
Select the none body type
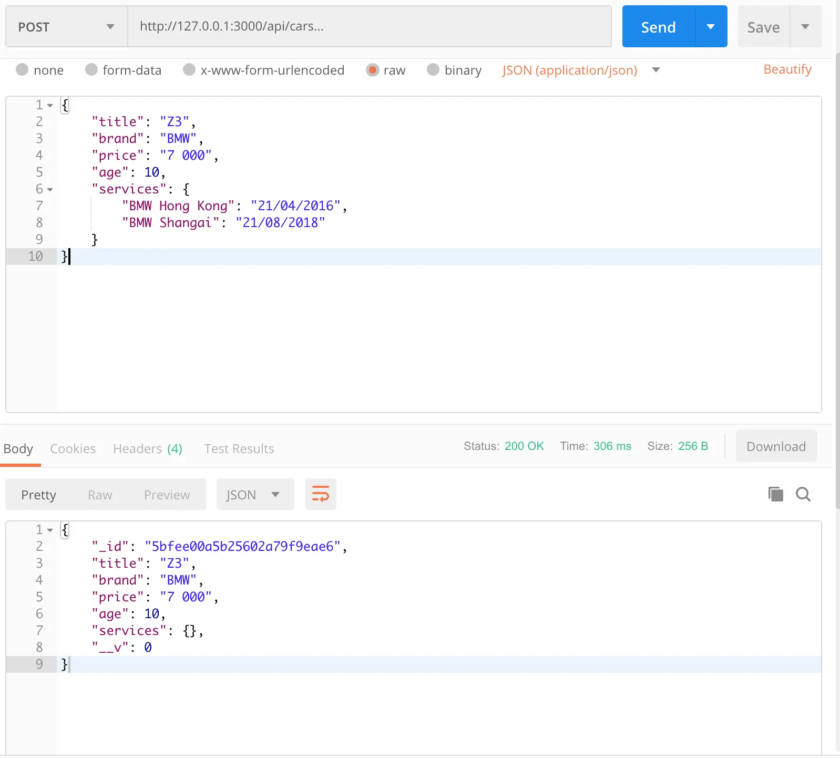[40, 70]
